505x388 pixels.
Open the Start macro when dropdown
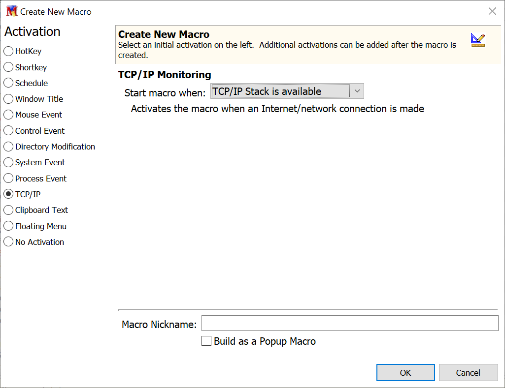click(287, 91)
